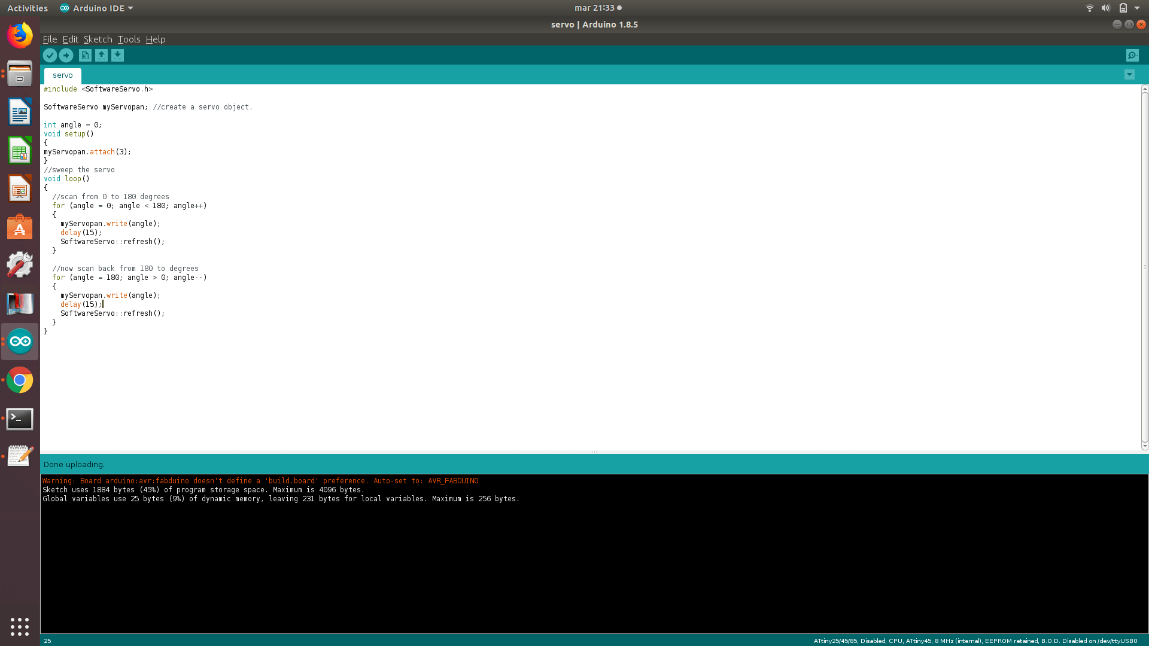Click the clock showing mar 21:33

click(594, 8)
